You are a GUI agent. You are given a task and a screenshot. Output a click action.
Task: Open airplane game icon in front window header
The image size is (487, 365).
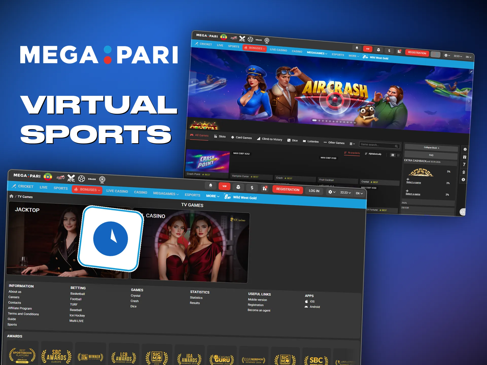(x=61, y=177)
